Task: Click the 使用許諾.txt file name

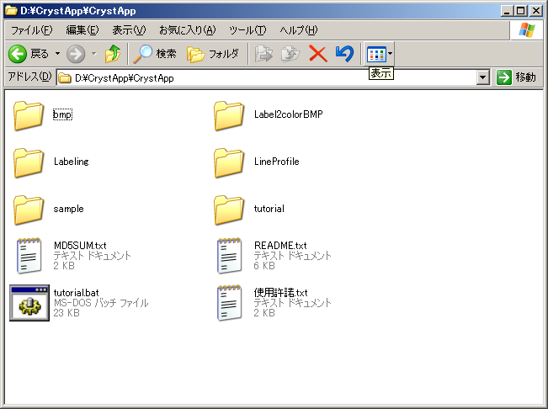Action: (x=280, y=292)
